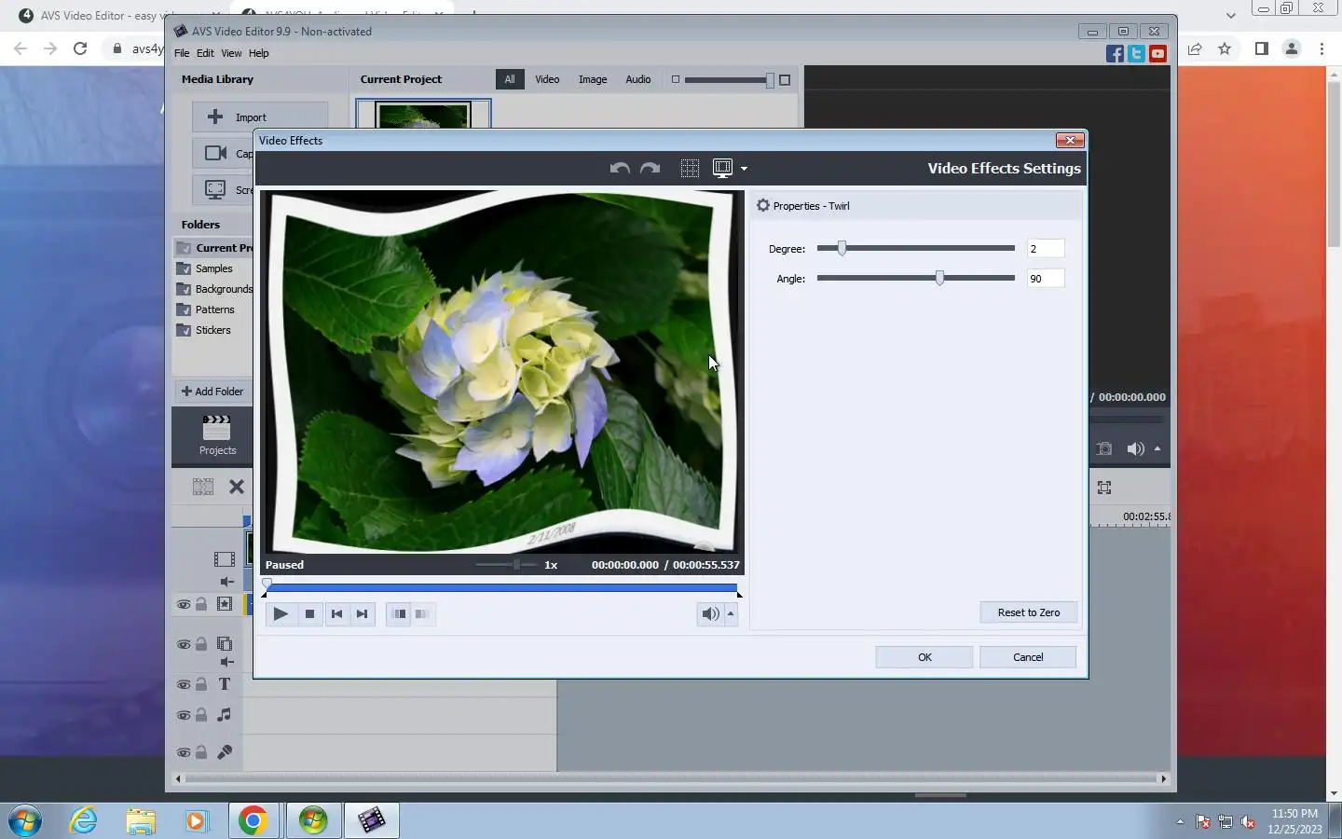Open Chrome from the taskbar

[253, 820]
